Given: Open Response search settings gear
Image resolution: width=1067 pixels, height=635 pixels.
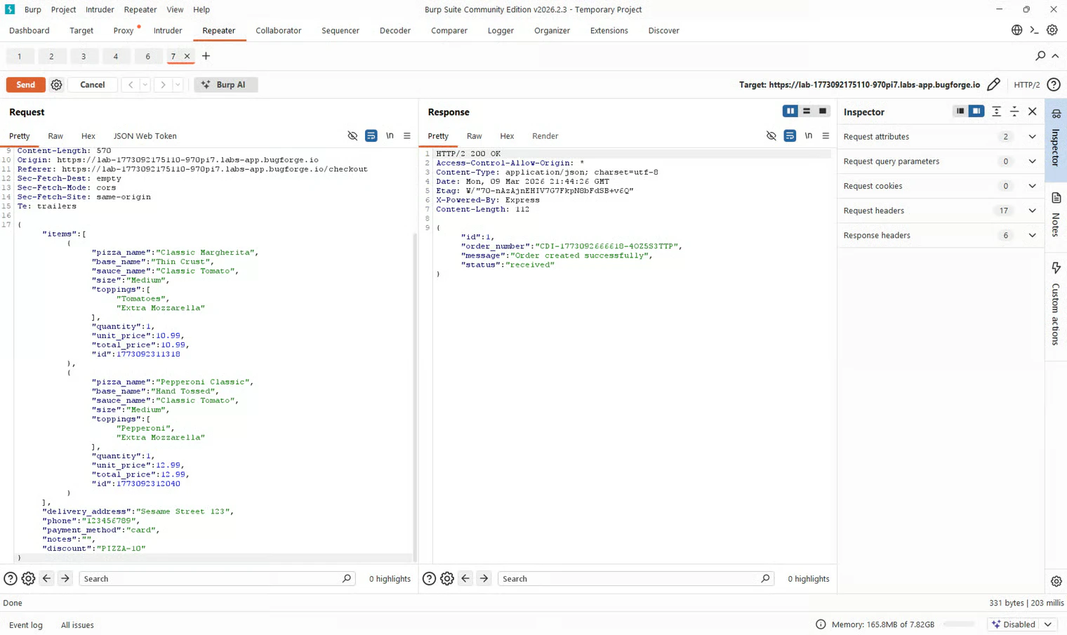Looking at the screenshot, I should pos(447,579).
